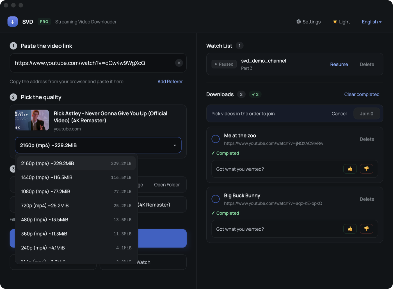Click the SVD download arrow logo
The width and height of the screenshot is (393, 289).
pyautogui.click(x=13, y=22)
